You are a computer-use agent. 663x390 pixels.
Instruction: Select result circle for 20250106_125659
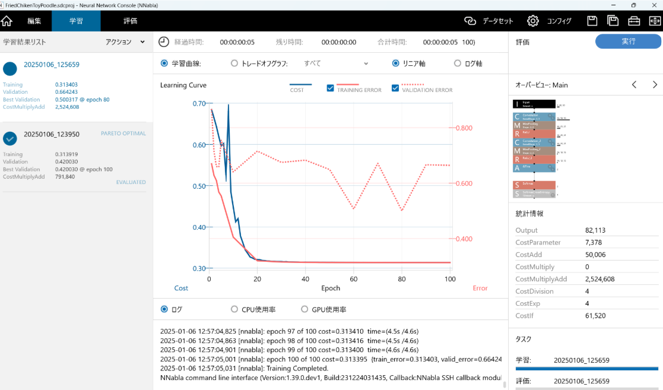click(9, 68)
